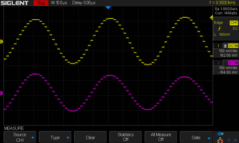Click the blue trigger position marker at top
Viewport: 239px width, 143px height.
pos(108,7)
